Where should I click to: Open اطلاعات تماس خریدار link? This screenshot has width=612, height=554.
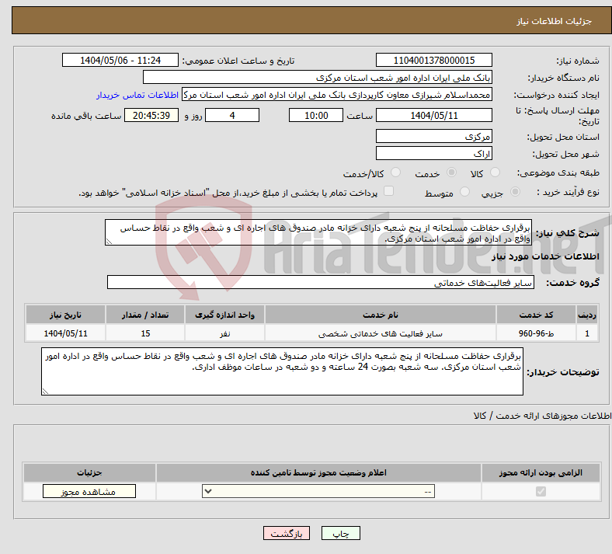click(x=137, y=95)
